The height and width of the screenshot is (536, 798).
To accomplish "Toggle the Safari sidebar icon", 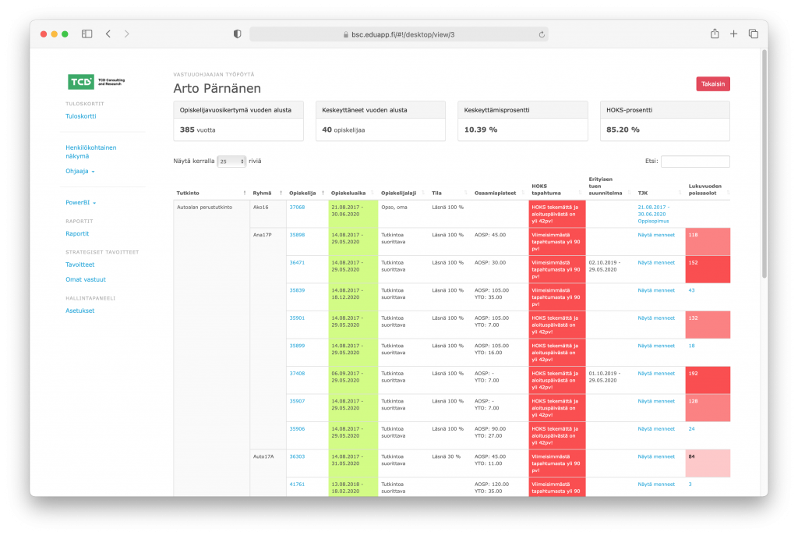I will [x=87, y=34].
